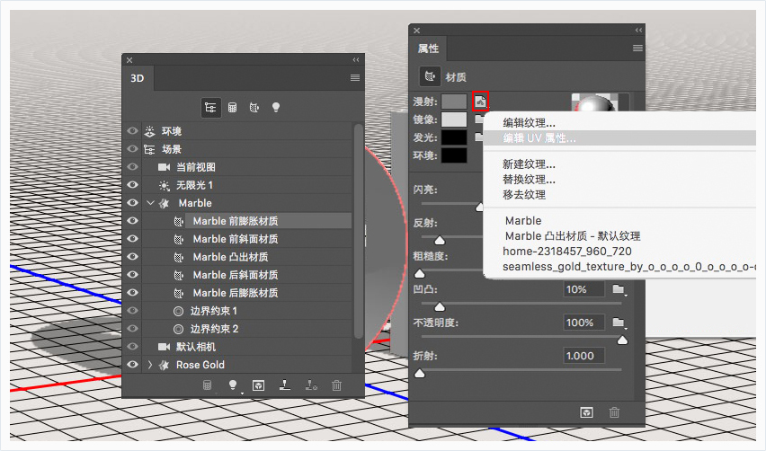Click the 不透明度 100% value field

583,323
